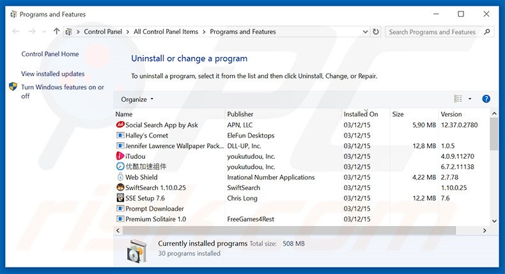
Task: Click publisher FreeGames4Rest
Action: 251,219
